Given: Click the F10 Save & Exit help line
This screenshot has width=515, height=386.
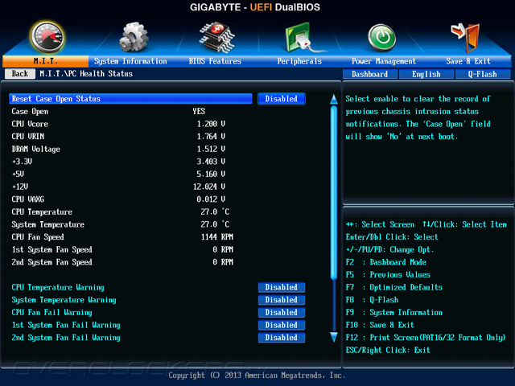Looking at the screenshot, I should 380,325.
